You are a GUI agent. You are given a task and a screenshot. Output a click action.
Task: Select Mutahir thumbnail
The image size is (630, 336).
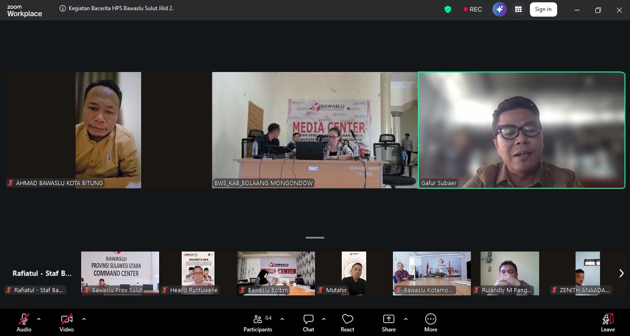[x=354, y=273]
